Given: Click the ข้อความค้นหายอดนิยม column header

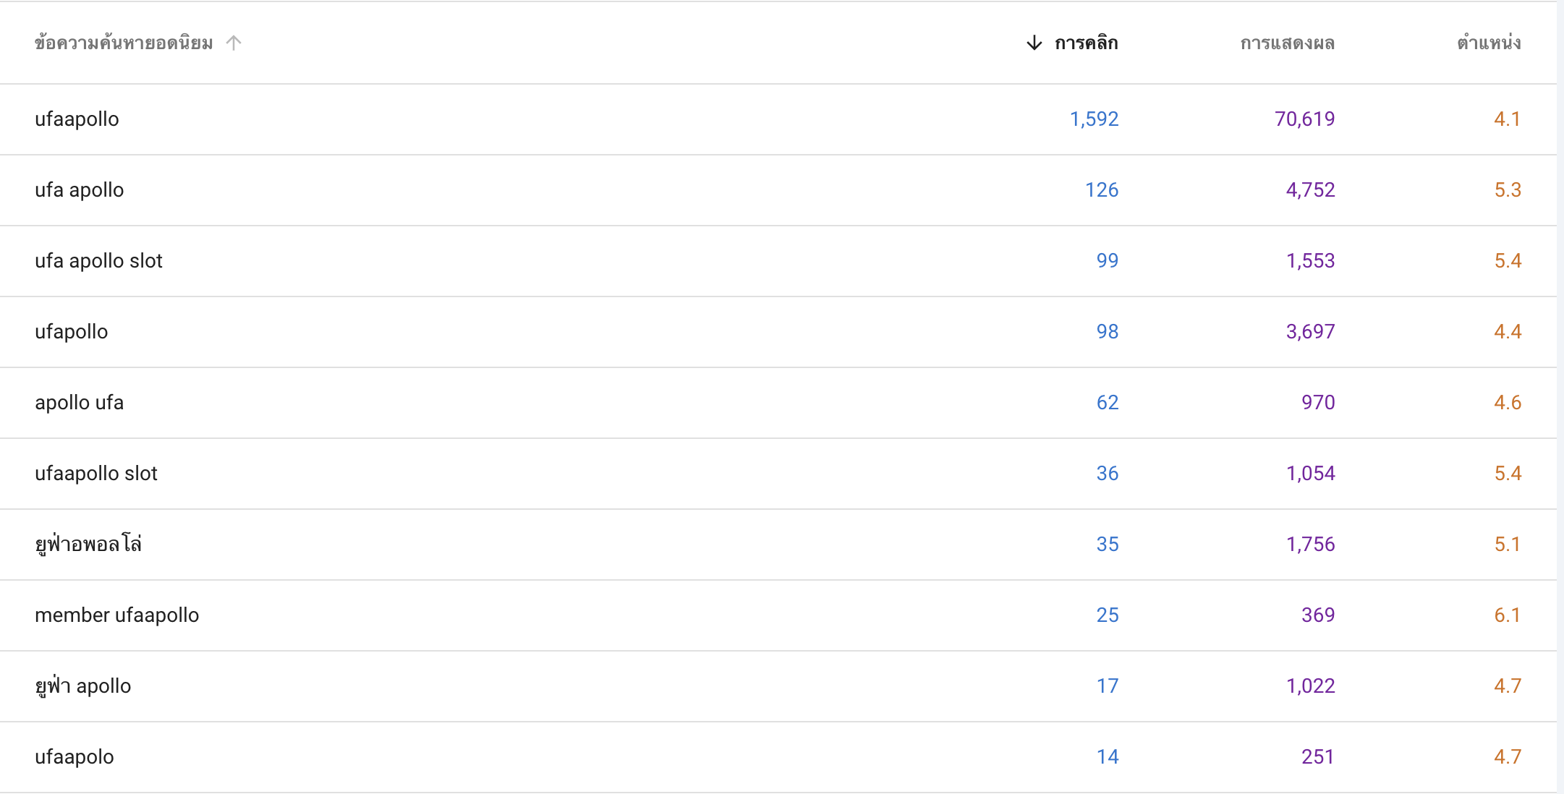Looking at the screenshot, I should coord(124,43).
